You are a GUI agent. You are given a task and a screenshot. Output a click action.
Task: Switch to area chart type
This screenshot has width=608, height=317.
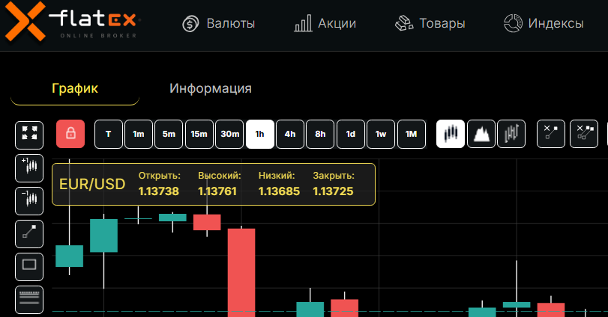point(481,134)
